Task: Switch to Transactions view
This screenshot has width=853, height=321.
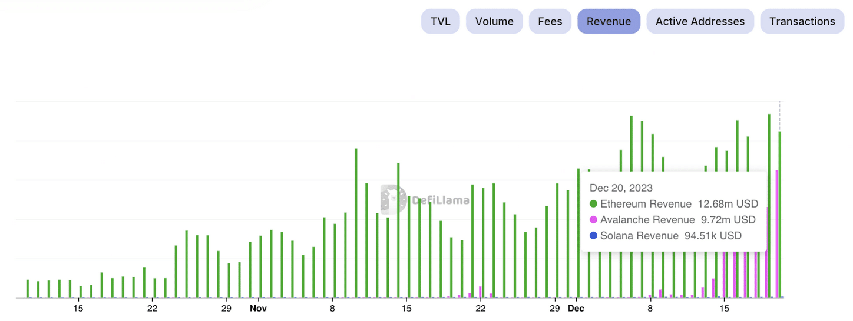Action: [x=802, y=21]
